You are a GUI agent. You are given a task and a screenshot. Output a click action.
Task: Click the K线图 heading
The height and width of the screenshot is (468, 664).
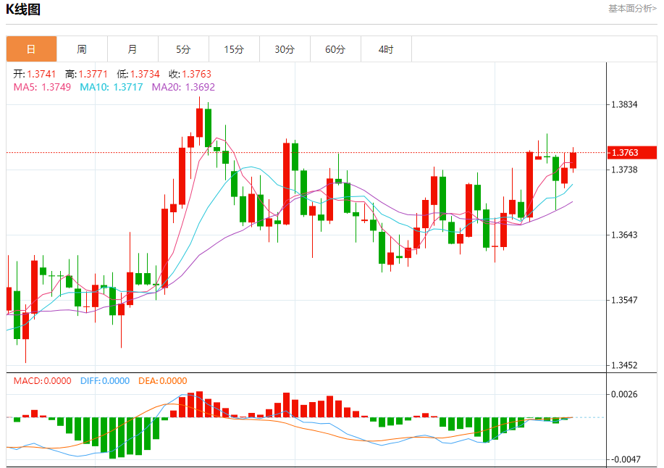(x=23, y=9)
